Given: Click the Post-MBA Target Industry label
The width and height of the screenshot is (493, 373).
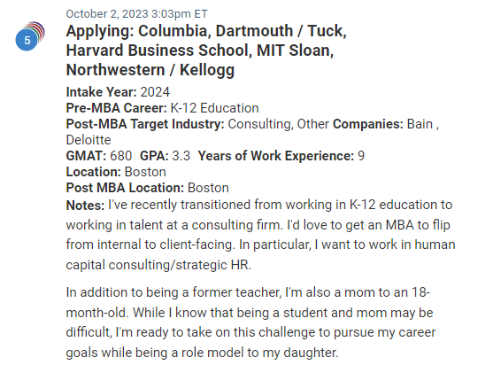Looking at the screenshot, I should 145,124.
